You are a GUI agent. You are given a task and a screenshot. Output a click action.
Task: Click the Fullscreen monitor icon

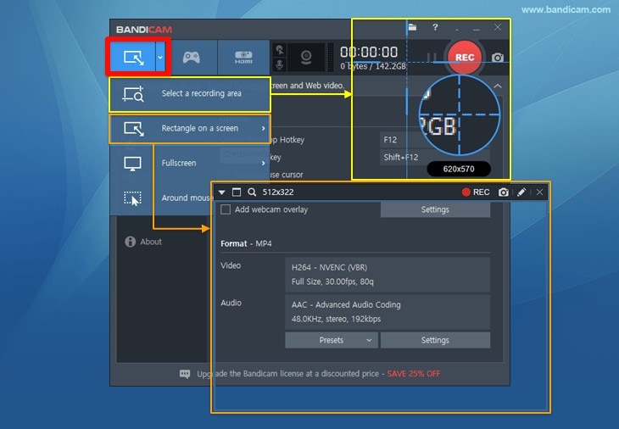[x=132, y=164]
